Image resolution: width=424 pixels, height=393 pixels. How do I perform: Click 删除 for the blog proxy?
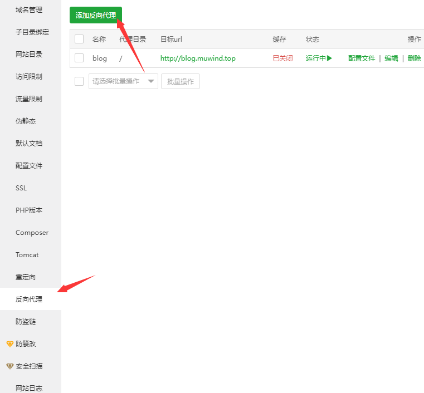tap(415, 58)
